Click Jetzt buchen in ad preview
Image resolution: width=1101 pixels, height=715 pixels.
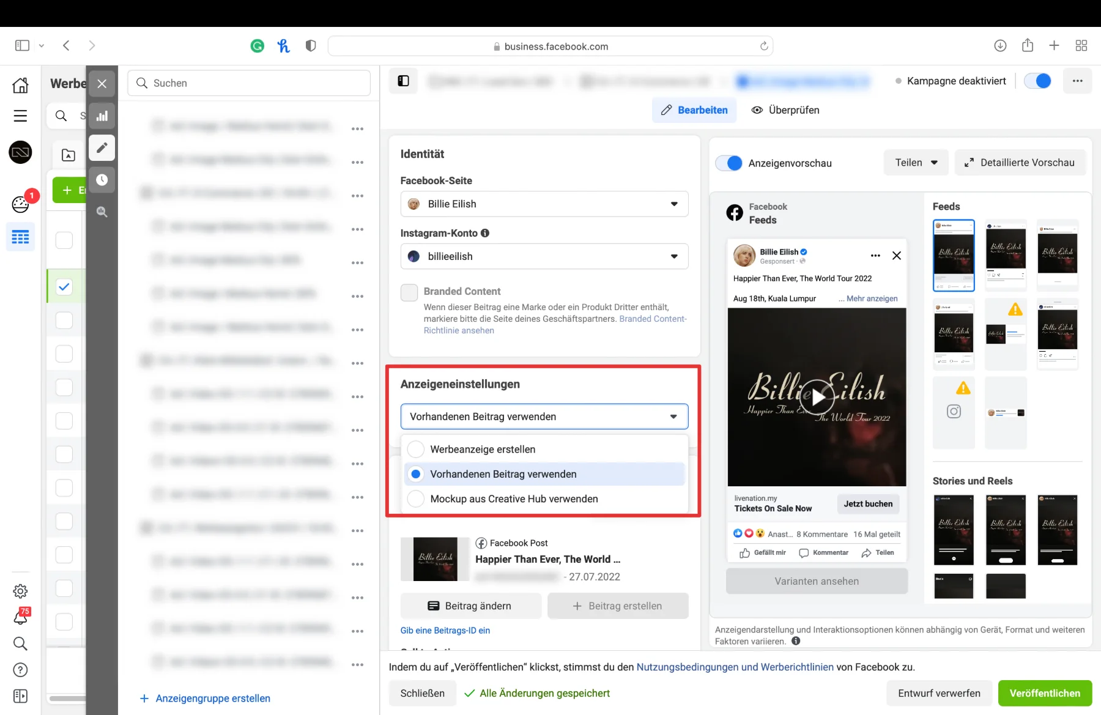click(x=868, y=504)
